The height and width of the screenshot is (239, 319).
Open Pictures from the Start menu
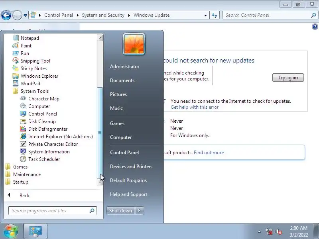tap(118, 94)
